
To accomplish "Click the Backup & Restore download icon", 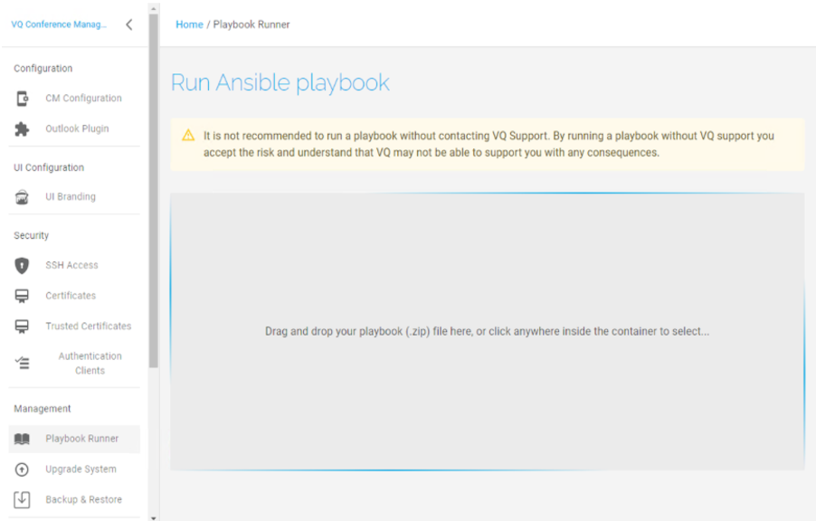I will tap(22, 499).
